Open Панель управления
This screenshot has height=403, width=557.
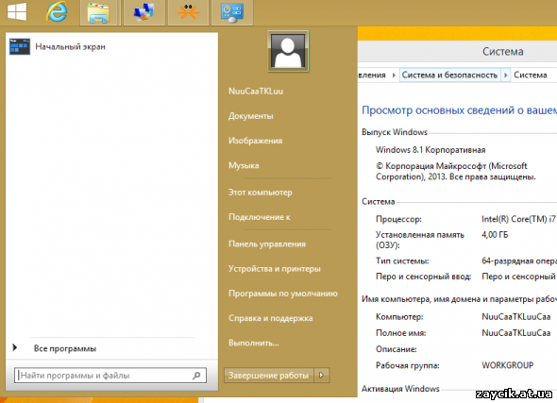(x=267, y=243)
